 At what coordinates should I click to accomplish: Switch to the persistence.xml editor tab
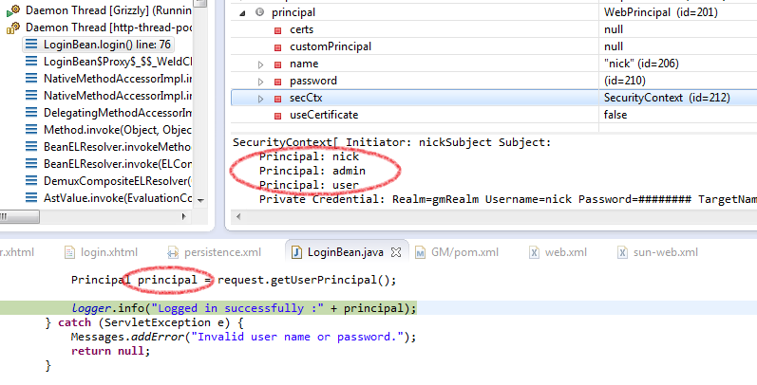tap(215, 252)
